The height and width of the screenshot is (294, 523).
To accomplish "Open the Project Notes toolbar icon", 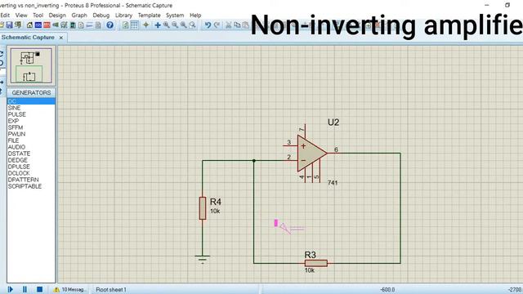I will 98,25.
